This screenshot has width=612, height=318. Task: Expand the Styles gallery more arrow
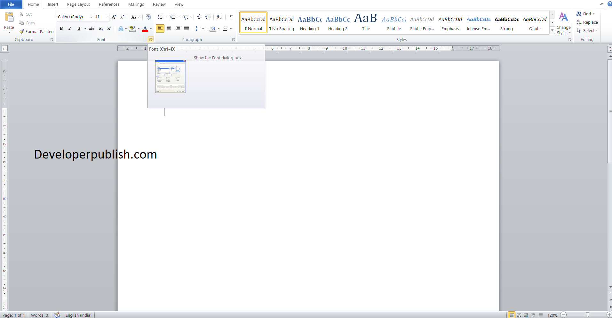(x=552, y=30)
